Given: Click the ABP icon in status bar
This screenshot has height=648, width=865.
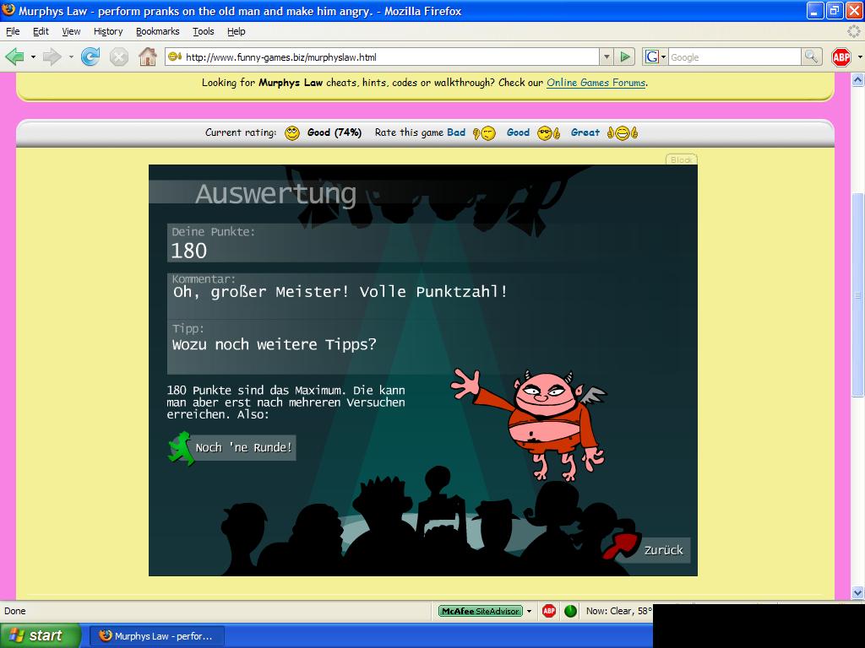Looking at the screenshot, I should tap(549, 611).
